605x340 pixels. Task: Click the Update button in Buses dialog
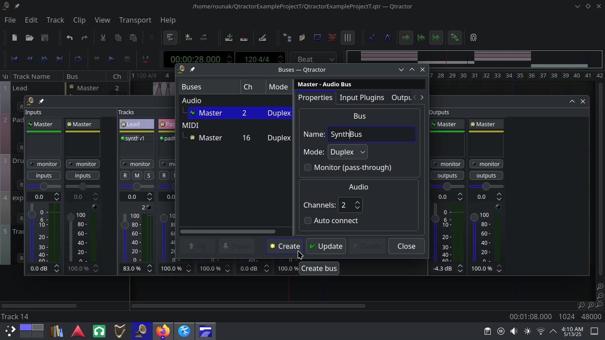pos(326,246)
